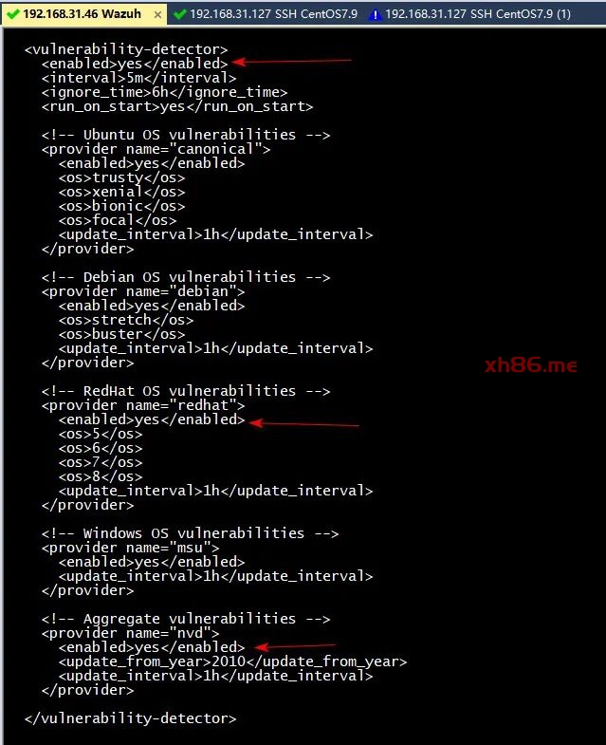Select the 192.168.31.127 SSH CentOS7.9 (1) tab
The image size is (606, 745).
[478, 14]
